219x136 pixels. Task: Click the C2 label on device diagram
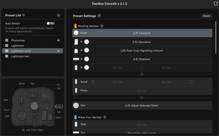tap(59, 88)
